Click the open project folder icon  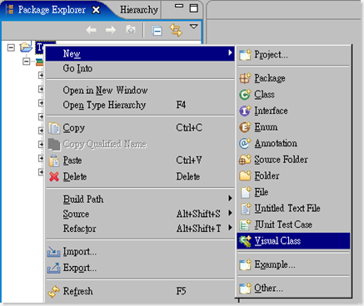pyautogui.click(x=26, y=47)
